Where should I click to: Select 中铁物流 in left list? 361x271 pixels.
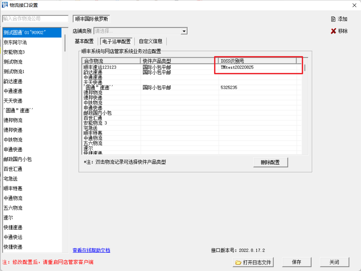tap(32, 140)
